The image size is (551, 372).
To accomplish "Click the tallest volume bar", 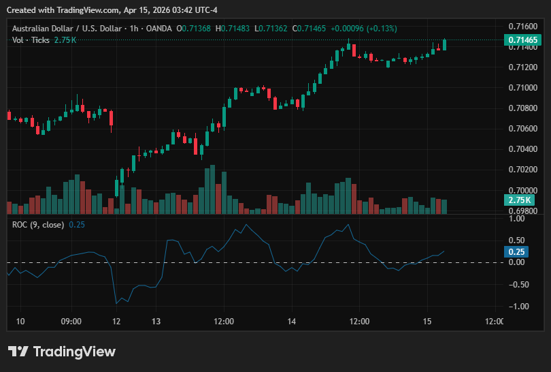I will tap(213, 189).
